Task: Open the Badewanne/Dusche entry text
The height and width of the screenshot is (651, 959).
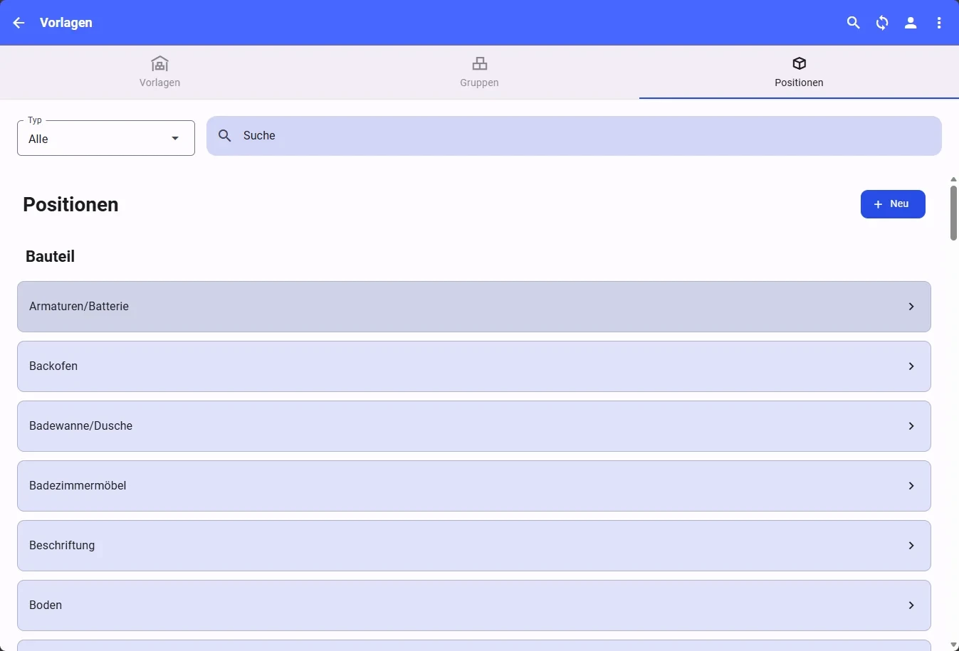Action: click(x=80, y=426)
